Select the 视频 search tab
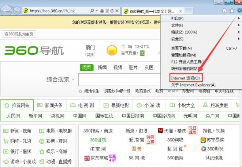The height and width of the screenshot is (167, 242). click(118, 67)
